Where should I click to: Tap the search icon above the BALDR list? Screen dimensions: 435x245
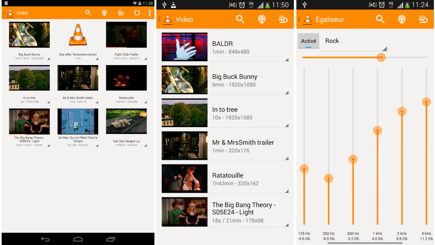tap(240, 20)
